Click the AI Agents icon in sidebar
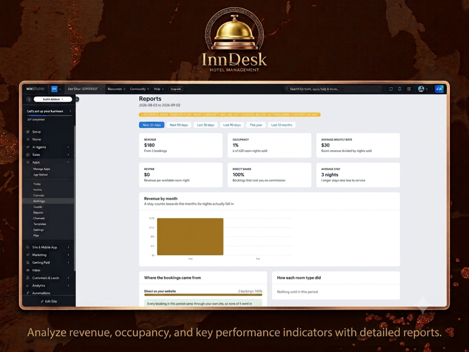The width and height of the screenshot is (469, 352). (x=28, y=147)
